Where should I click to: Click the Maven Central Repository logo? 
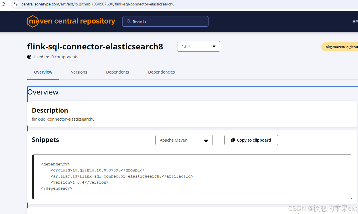click(71, 21)
